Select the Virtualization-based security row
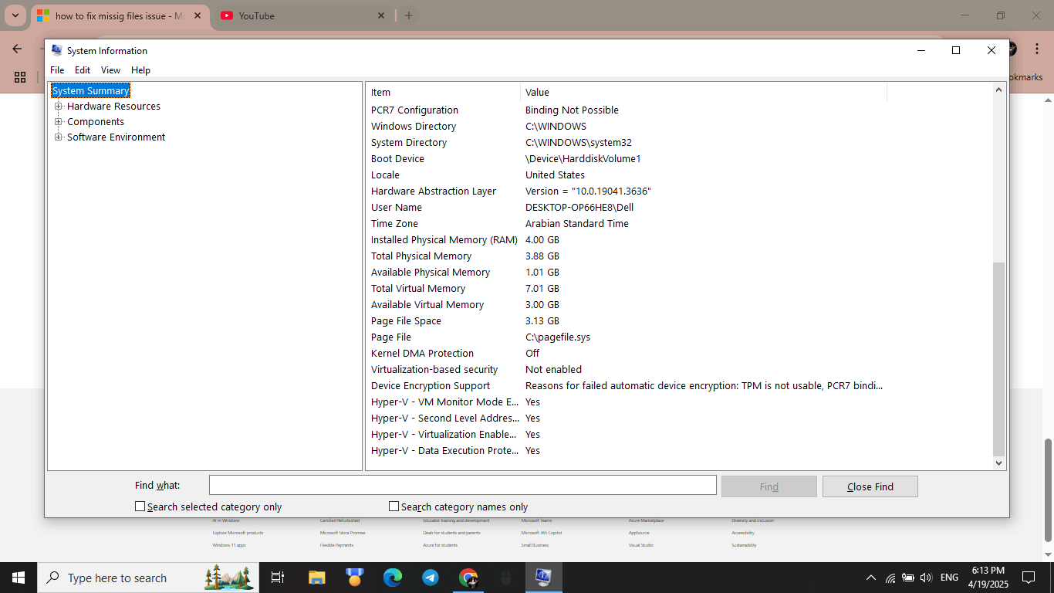Image resolution: width=1054 pixels, height=593 pixels. (x=627, y=370)
